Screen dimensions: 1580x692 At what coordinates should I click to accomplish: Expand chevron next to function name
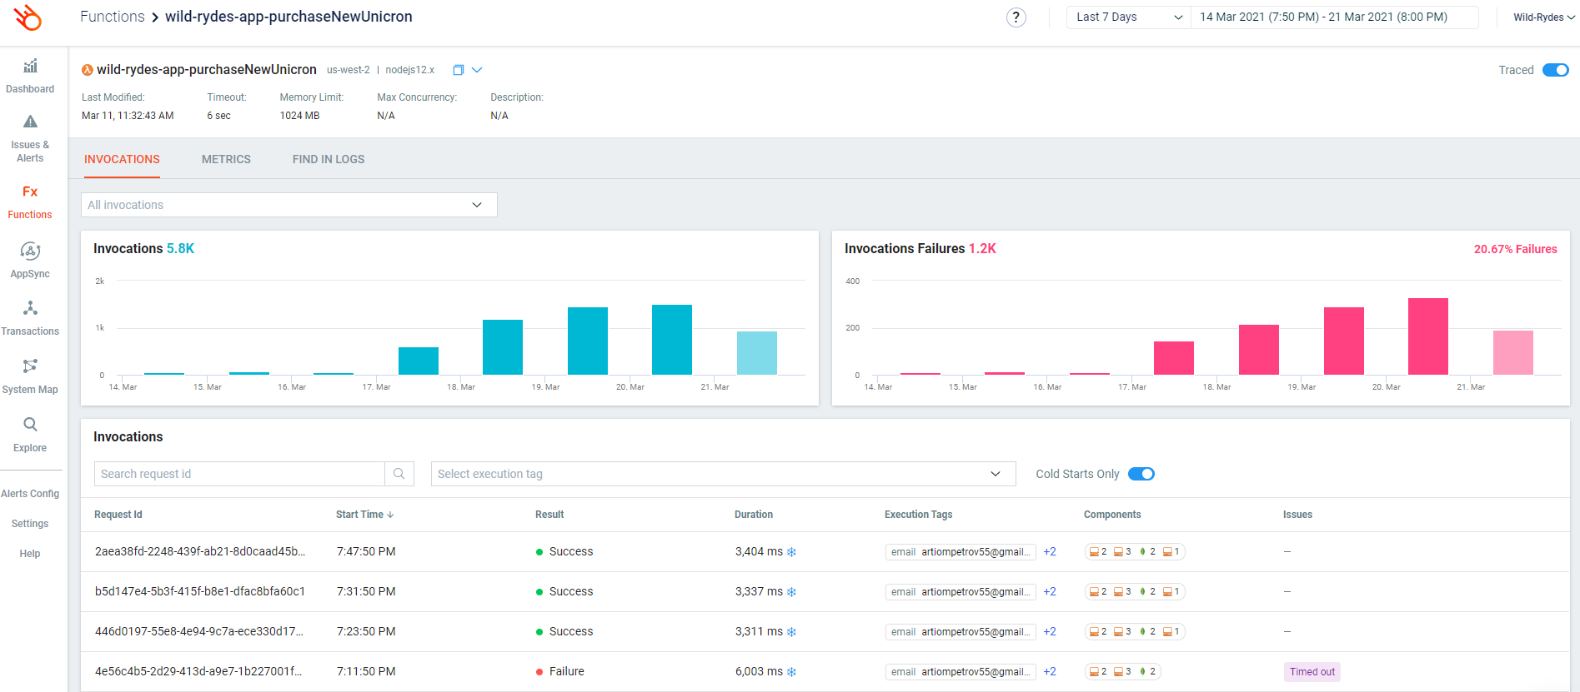coord(477,70)
